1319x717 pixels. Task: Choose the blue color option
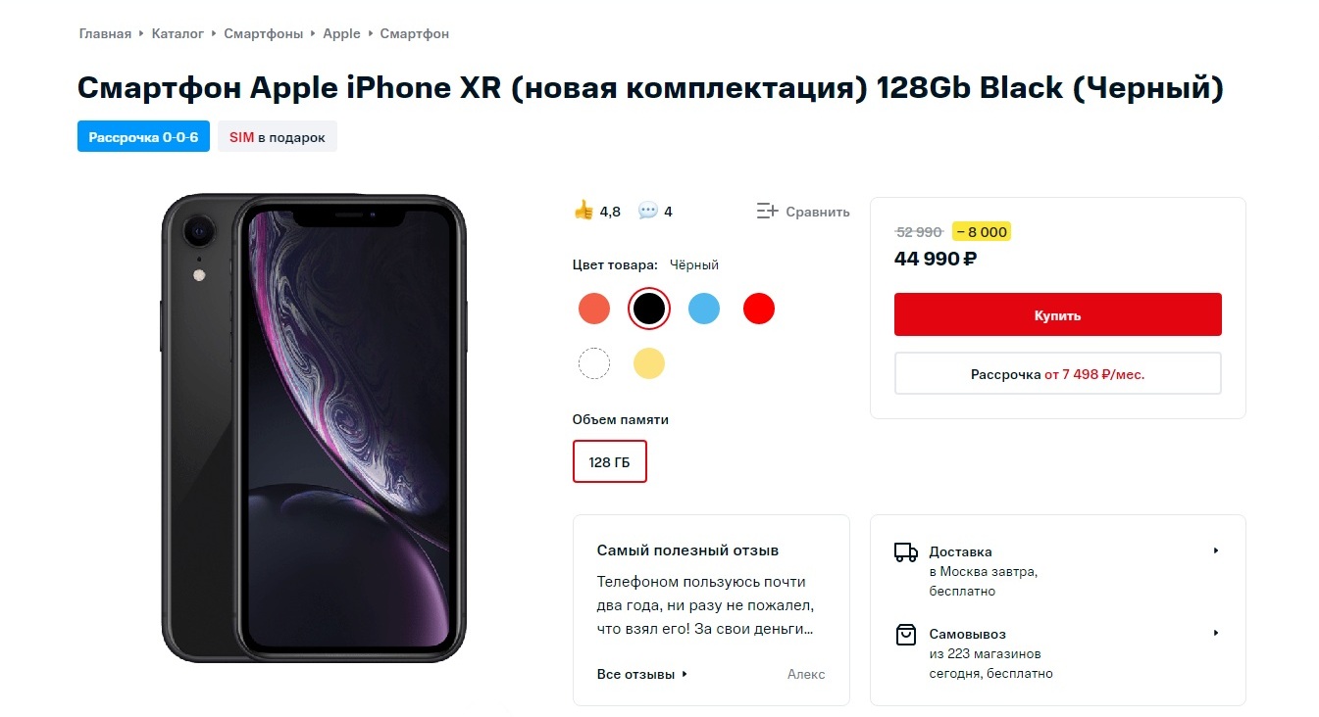click(x=704, y=309)
